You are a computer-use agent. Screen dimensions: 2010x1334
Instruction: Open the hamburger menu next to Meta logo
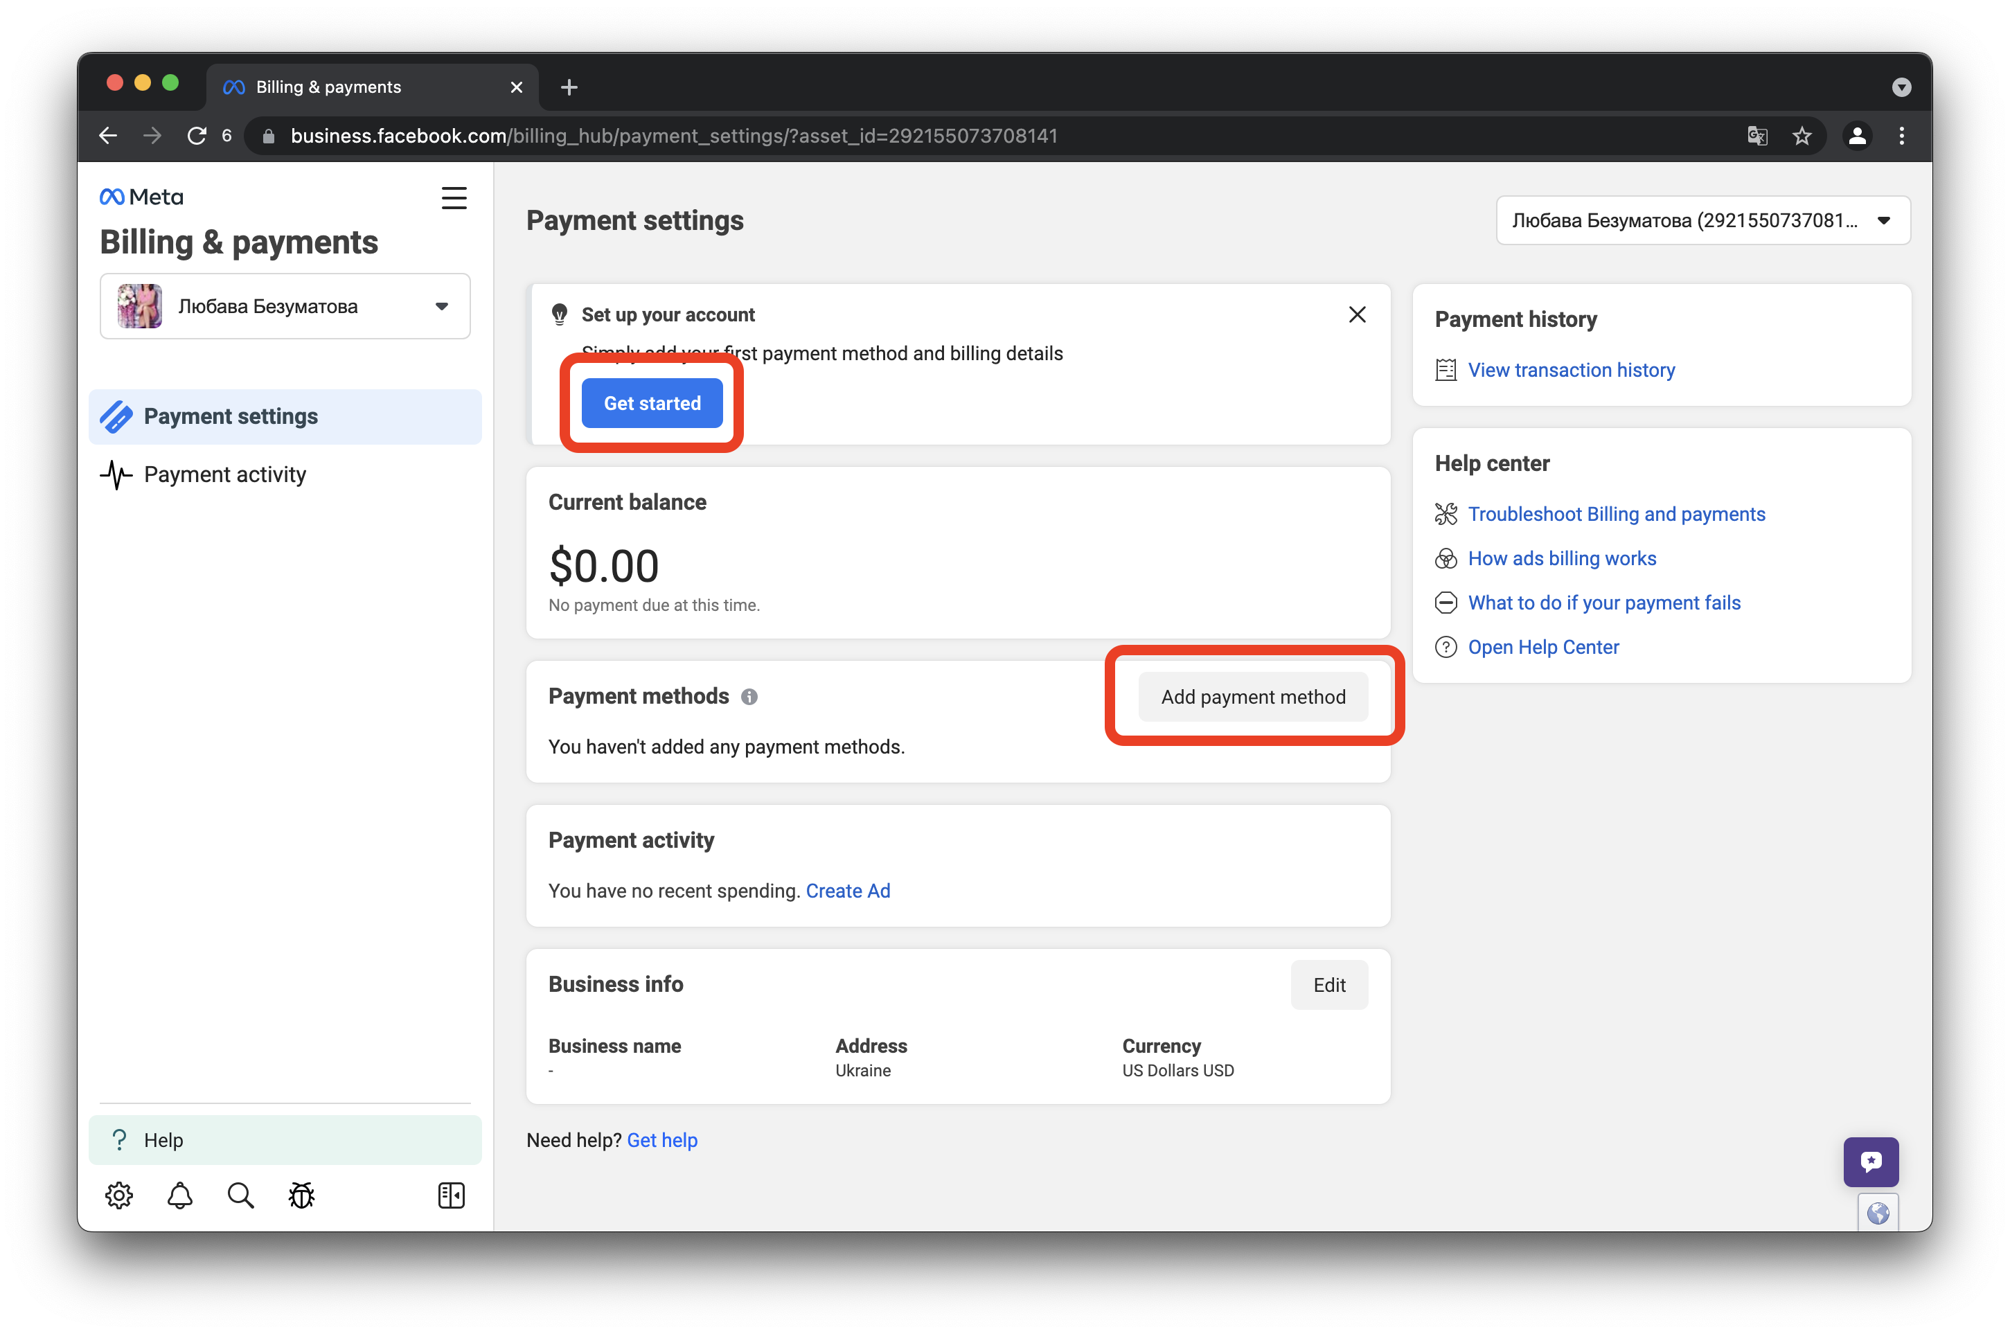(x=454, y=198)
